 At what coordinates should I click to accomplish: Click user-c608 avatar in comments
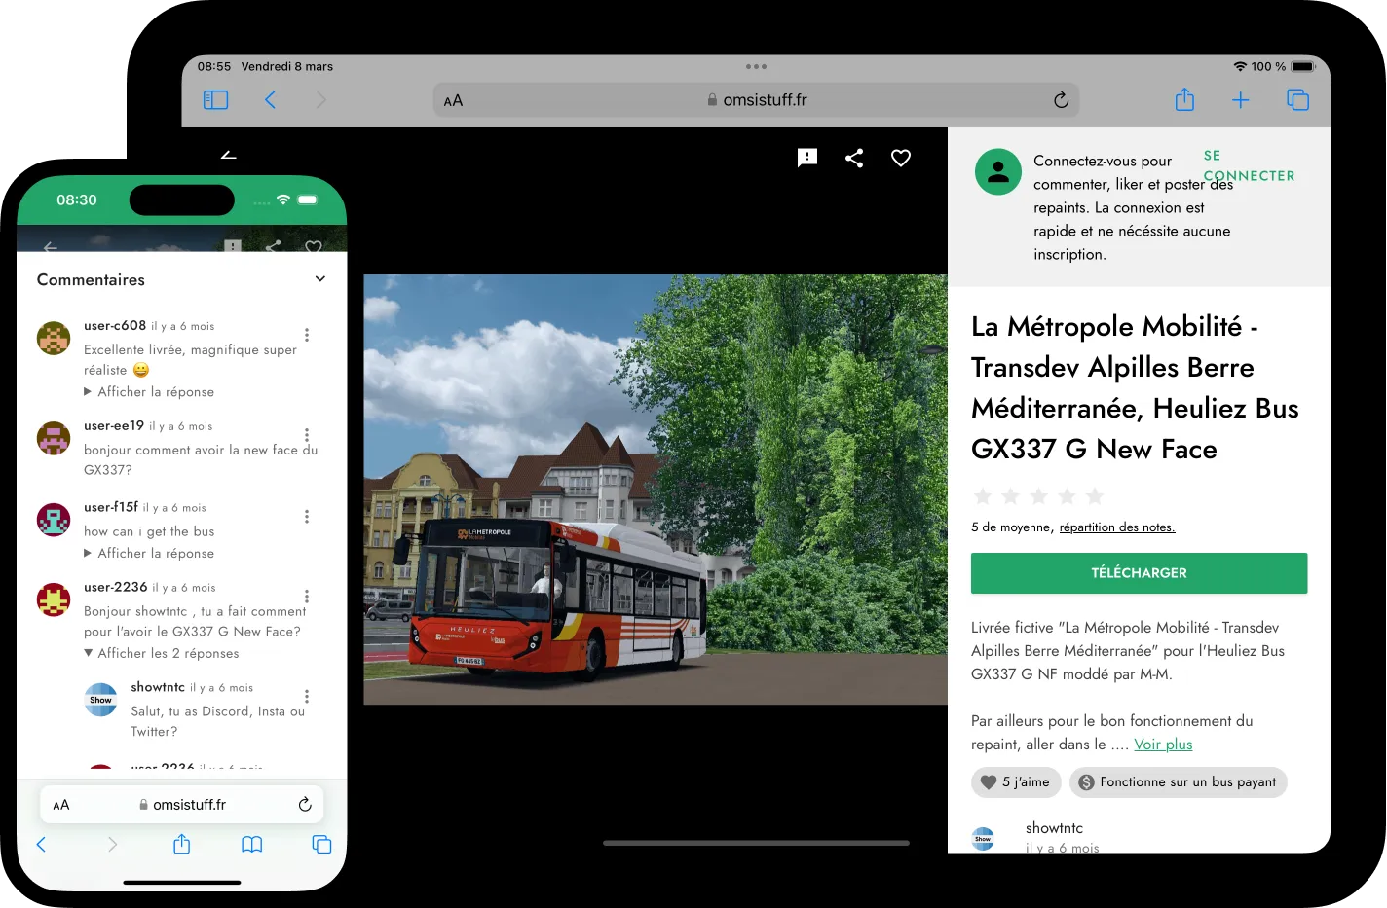click(x=54, y=339)
